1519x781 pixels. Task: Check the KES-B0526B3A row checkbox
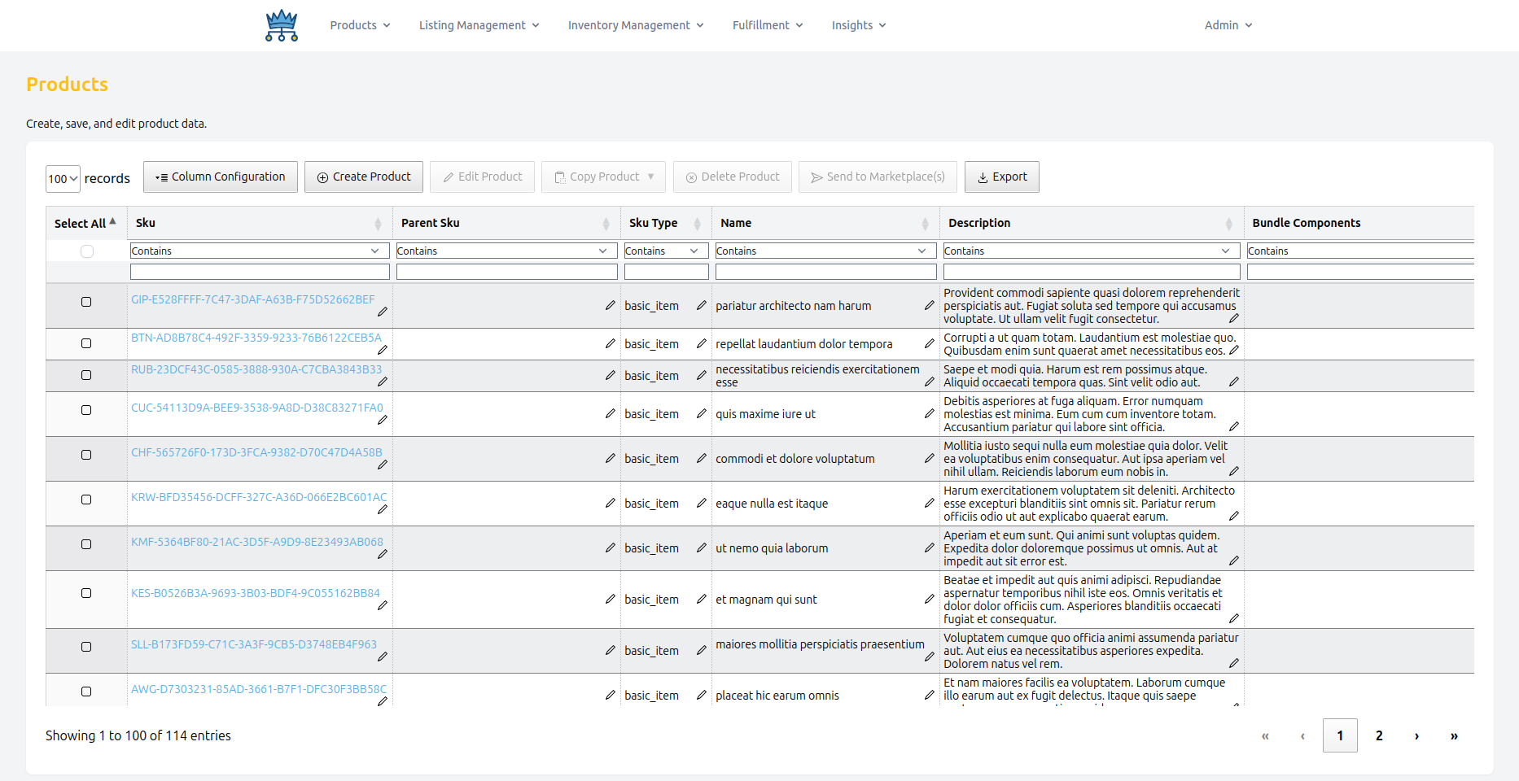pyautogui.click(x=86, y=593)
